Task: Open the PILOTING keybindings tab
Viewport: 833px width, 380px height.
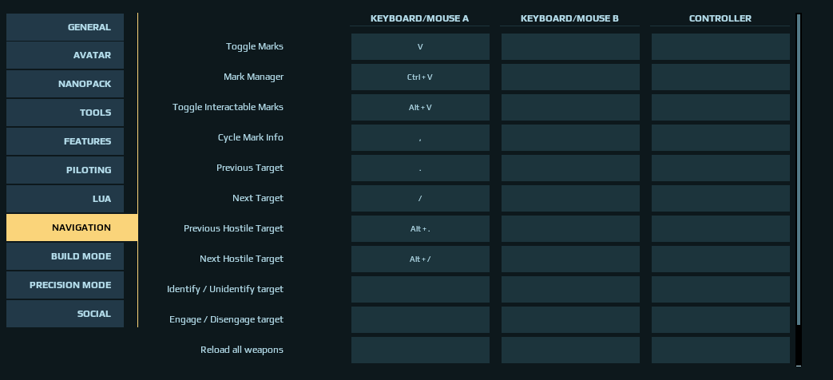Action: 65,170
